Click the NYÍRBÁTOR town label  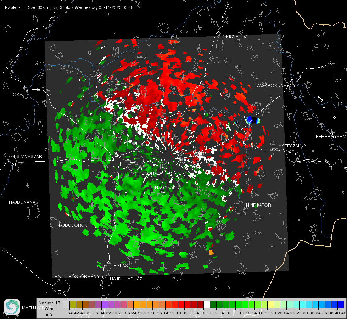(258, 205)
